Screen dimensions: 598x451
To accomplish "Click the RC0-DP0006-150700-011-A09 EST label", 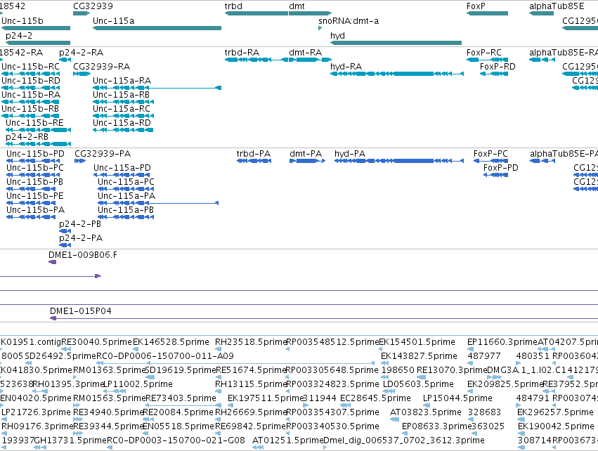I will point(164,356).
